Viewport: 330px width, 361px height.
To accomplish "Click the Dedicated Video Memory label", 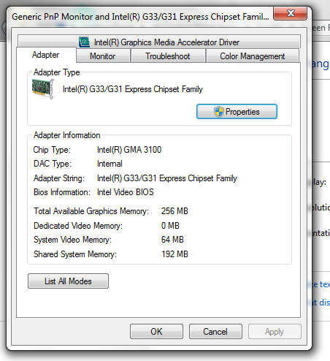I will [78, 226].
